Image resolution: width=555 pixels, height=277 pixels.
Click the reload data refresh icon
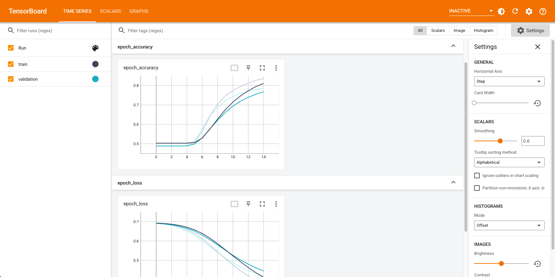[515, 11]
